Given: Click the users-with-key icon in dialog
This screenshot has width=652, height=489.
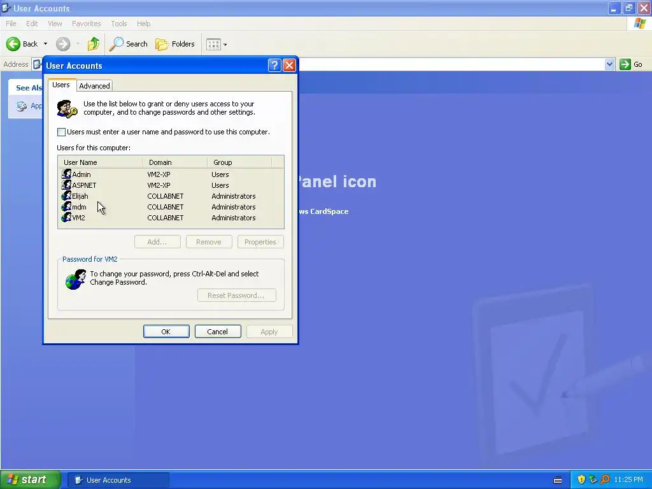Looking at the screenshot, I should point(67,109).
